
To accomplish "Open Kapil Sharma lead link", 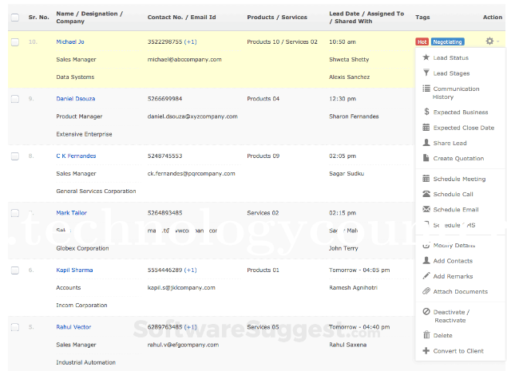I will [x=74, y=270].
